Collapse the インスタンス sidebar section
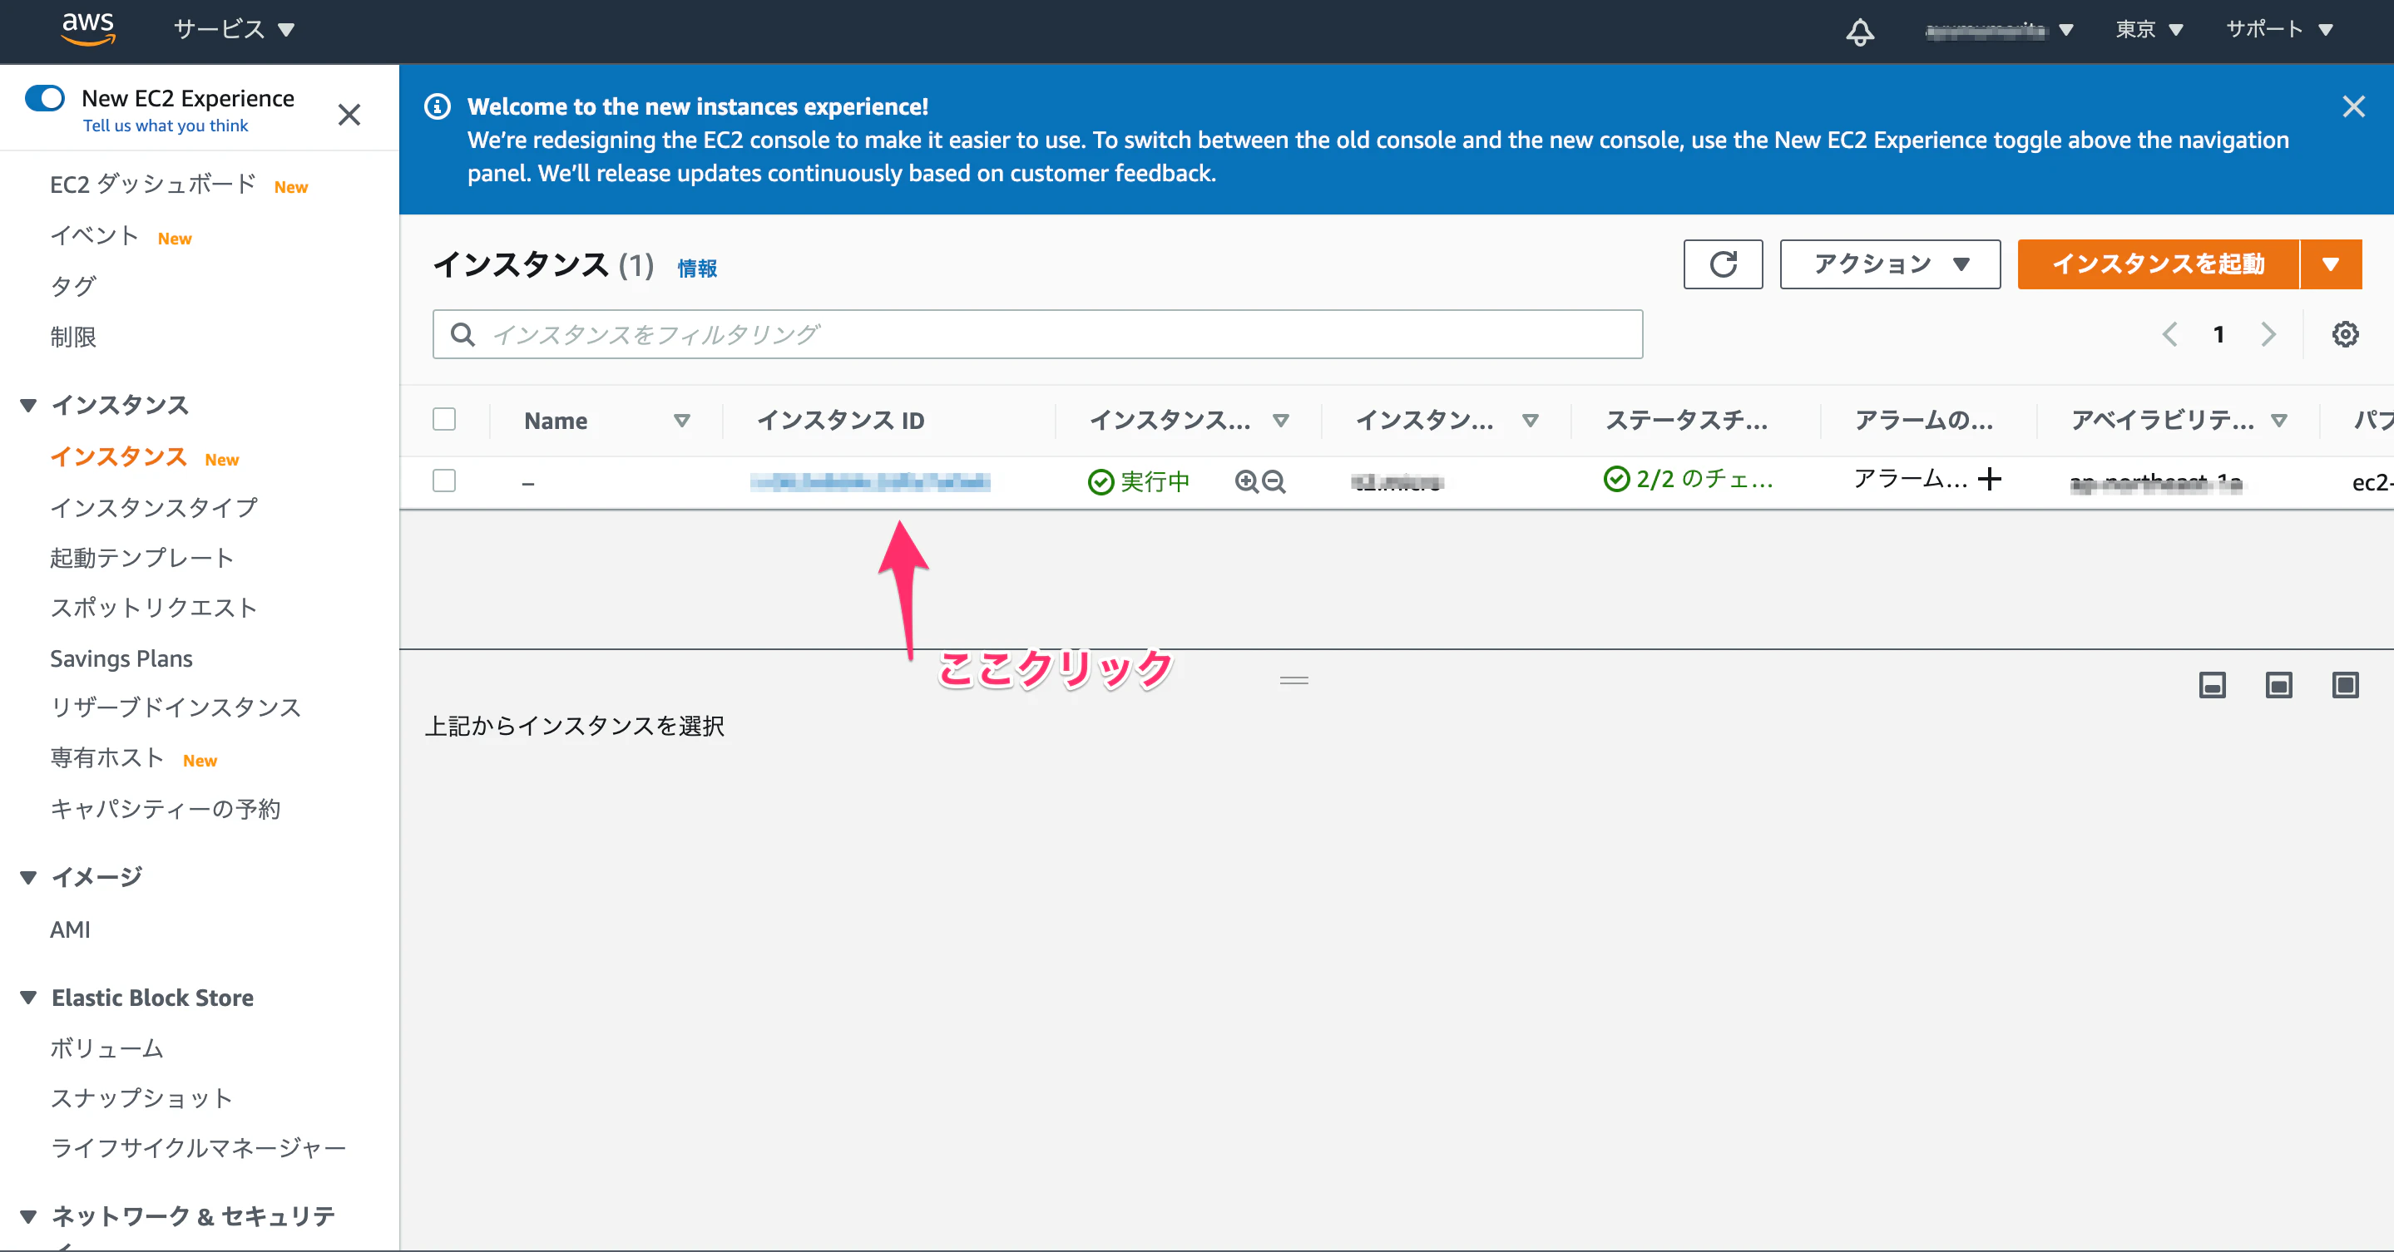Image resolution: width=2394 pixels, height=1252 pixels. [x=29, y=405]
